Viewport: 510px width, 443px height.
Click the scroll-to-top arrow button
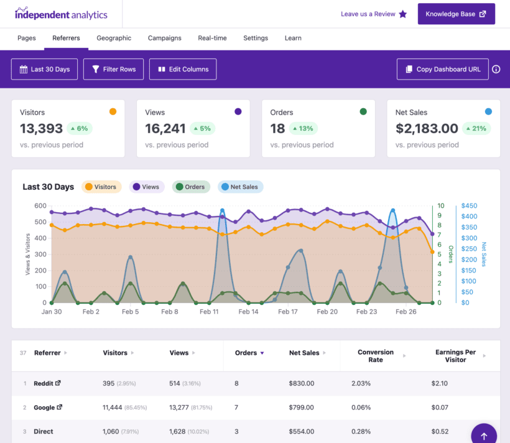(484, 434)
